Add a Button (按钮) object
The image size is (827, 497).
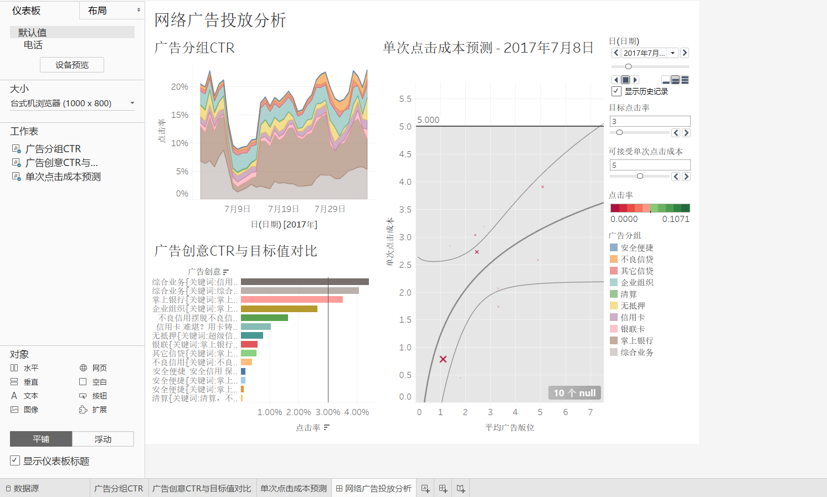(93, 396)
